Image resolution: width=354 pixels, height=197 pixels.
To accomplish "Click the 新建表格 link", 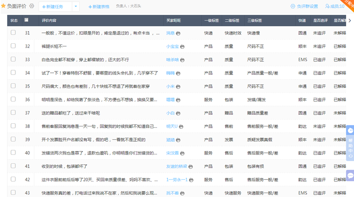I will point(99,7).
